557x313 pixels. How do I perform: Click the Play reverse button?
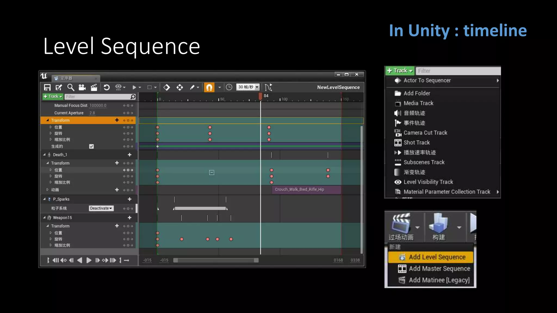point(80,260)
